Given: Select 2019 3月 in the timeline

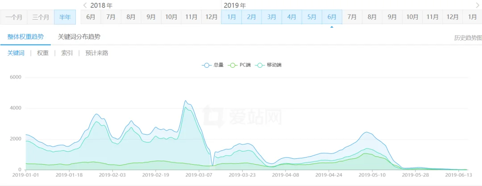Looking at the screenshot, I should coord(271,17).
